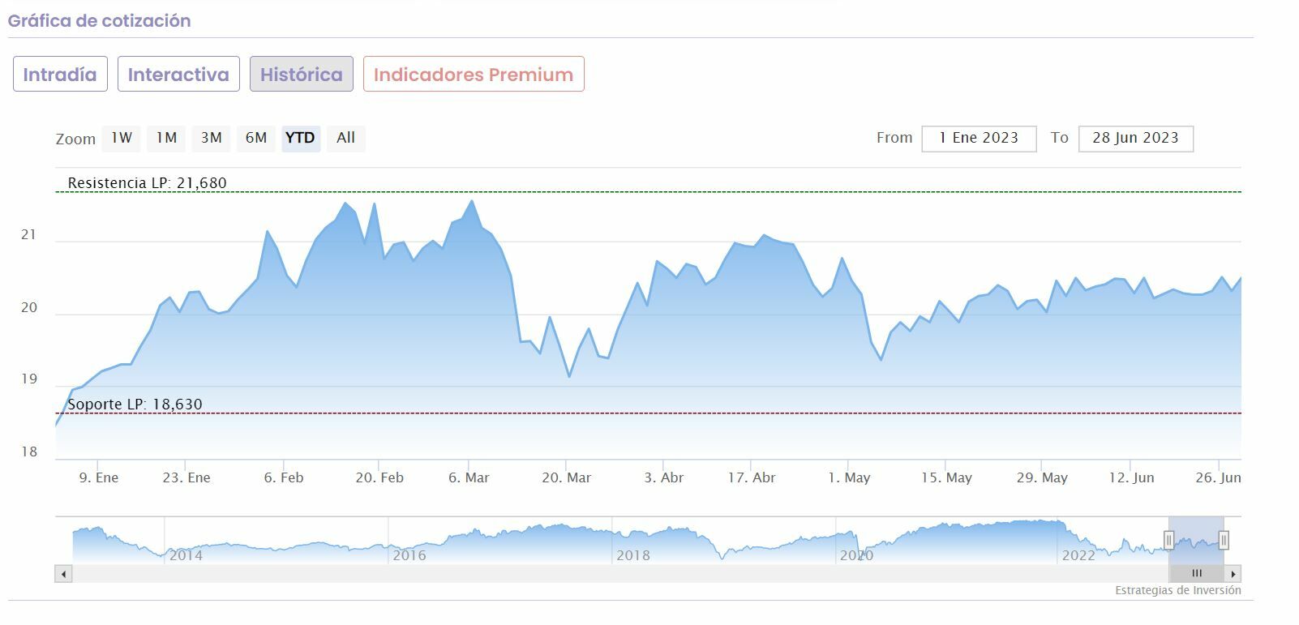The height and width of the screenshot is (625, 1299).
Task: Select the YTD zoom option
Action: 300,138
